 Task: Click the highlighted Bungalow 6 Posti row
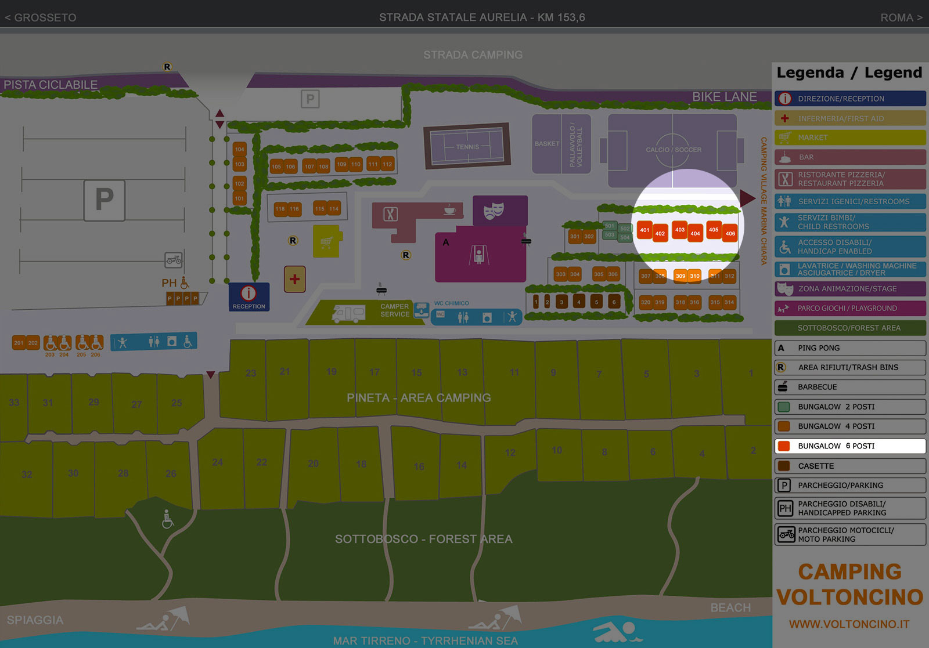tap(850, 446)
